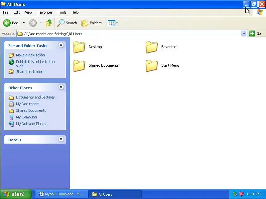The width and height of the screenshot is (266, 199).
Task: Expand the Address bar dropdown list
Action: tap(244, 33)
